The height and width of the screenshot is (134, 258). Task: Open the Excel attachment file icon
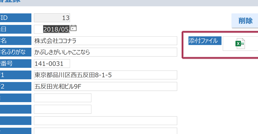click(x=240, y=43)
